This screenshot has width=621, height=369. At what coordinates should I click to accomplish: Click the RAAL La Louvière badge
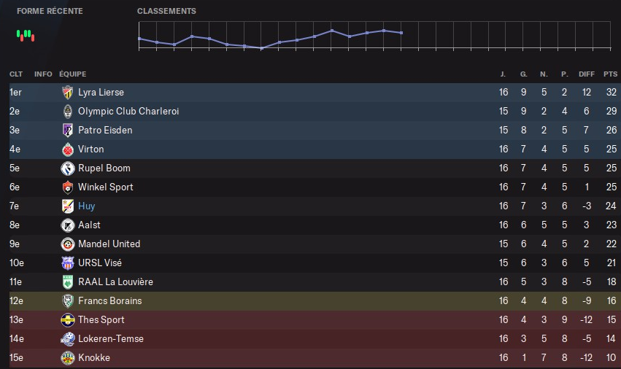click(x=68, y=282)
